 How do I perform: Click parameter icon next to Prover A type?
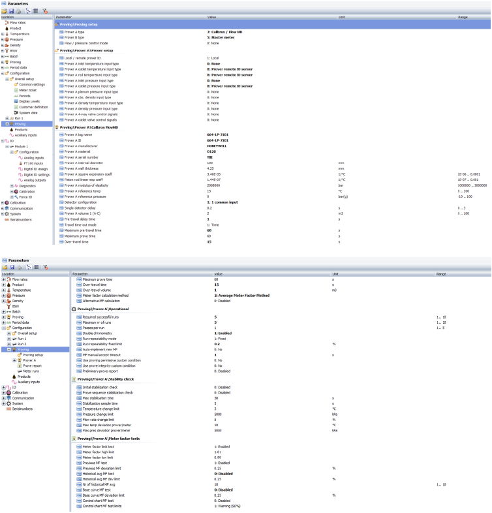[61, 32]
